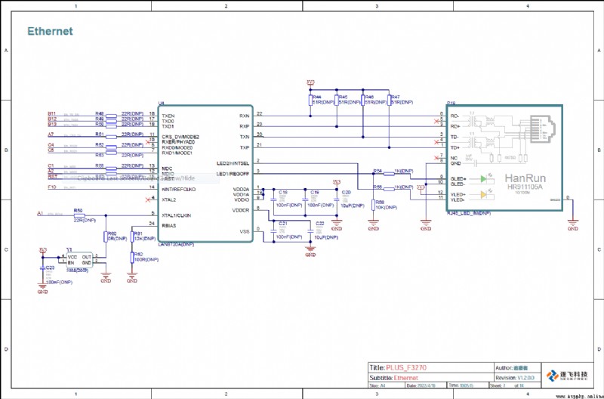Select the yellow YLED LED symbol
604x399 pixels.
tap(484, 195)
